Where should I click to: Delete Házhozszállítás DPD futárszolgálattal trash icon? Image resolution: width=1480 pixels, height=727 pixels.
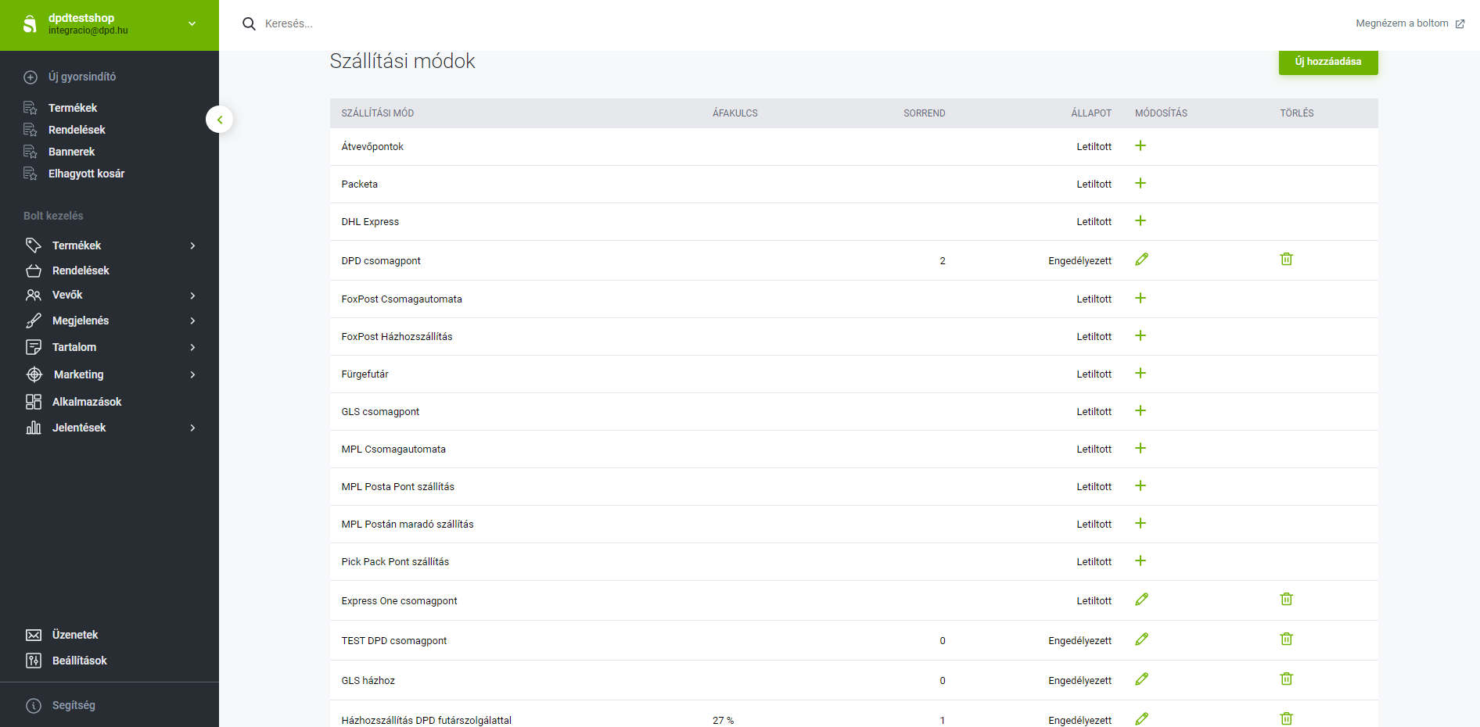(1287, 718)
